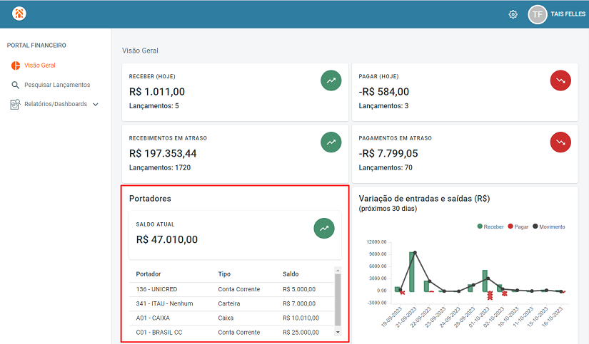Toggle the Movimento legend series

[x=548, y=226]
